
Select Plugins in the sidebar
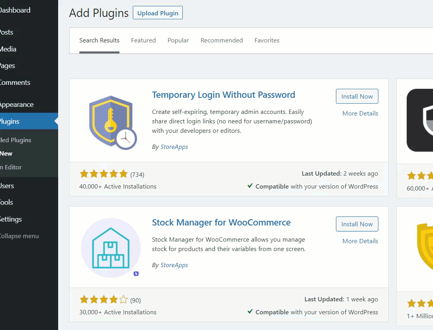tap(29, 121)
